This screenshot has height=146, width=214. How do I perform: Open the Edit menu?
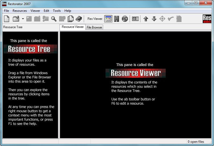(x=46, y=11)
